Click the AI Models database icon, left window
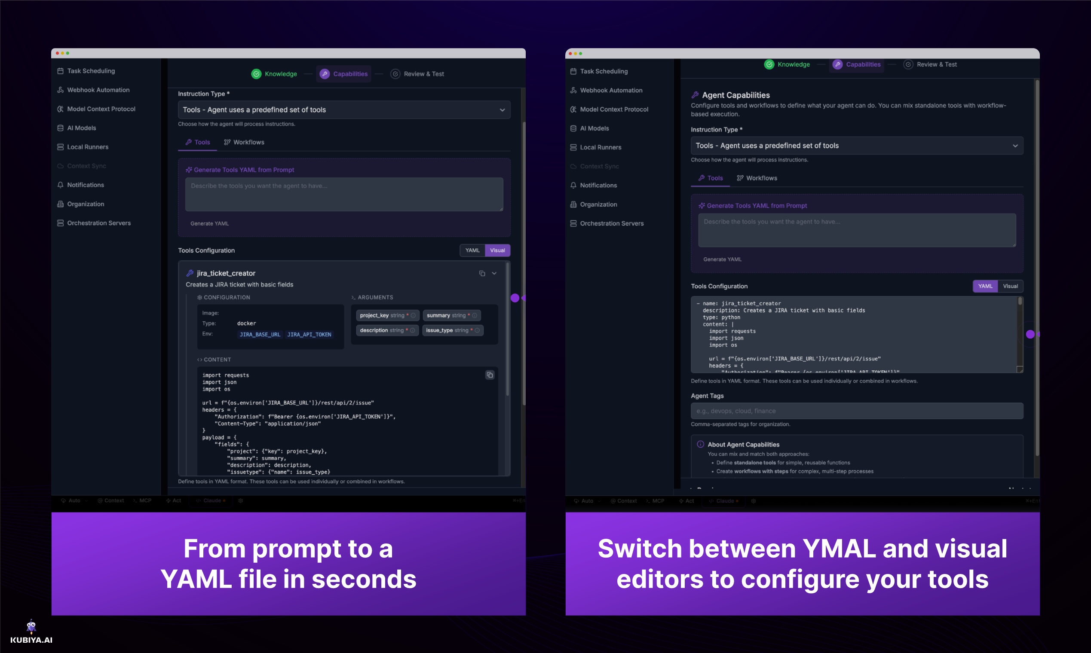Screen dimensions: 1091x653 [60, 128]
